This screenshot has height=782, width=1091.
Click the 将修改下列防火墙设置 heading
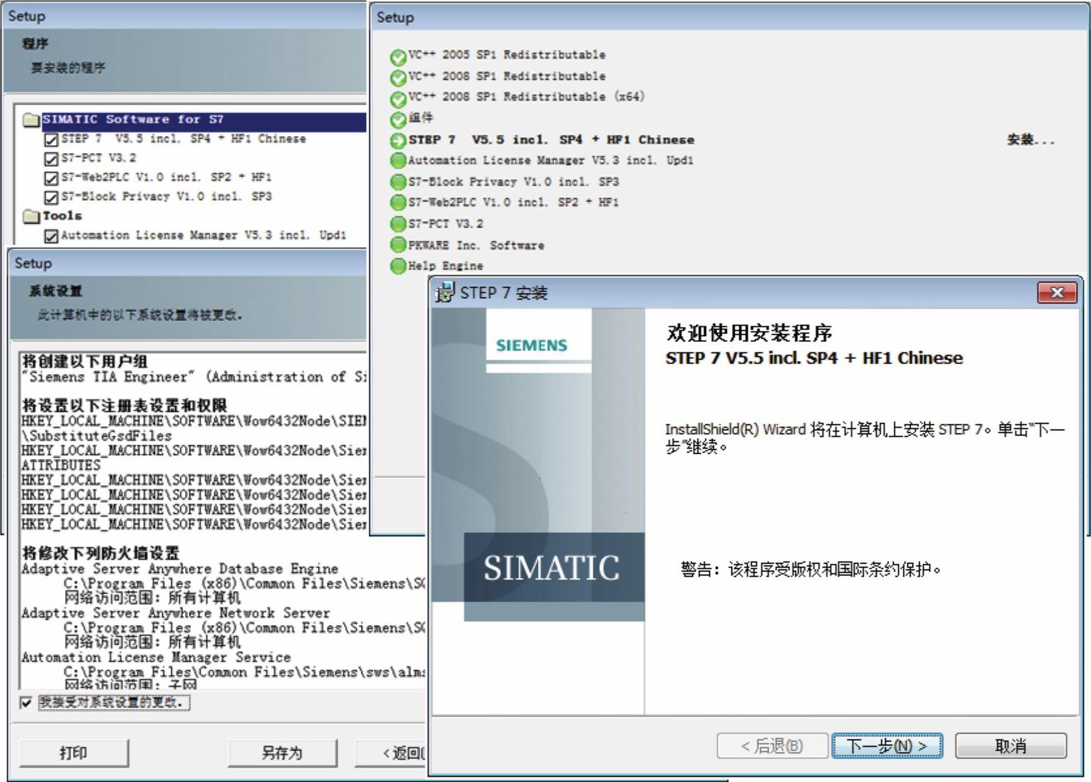[x=101, y=553]
